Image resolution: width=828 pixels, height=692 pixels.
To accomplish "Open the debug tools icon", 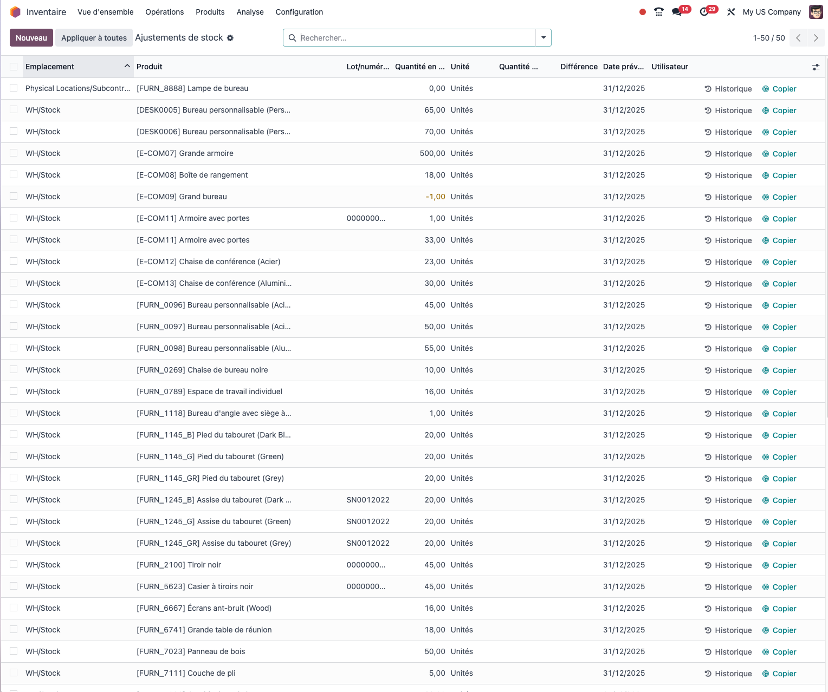I will pyautogui.click(x=731, y=12).
